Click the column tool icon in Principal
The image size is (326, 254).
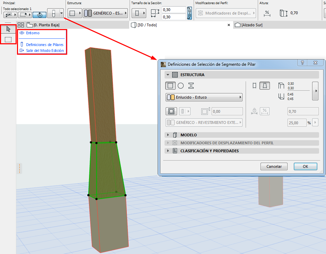pos(53,14)
